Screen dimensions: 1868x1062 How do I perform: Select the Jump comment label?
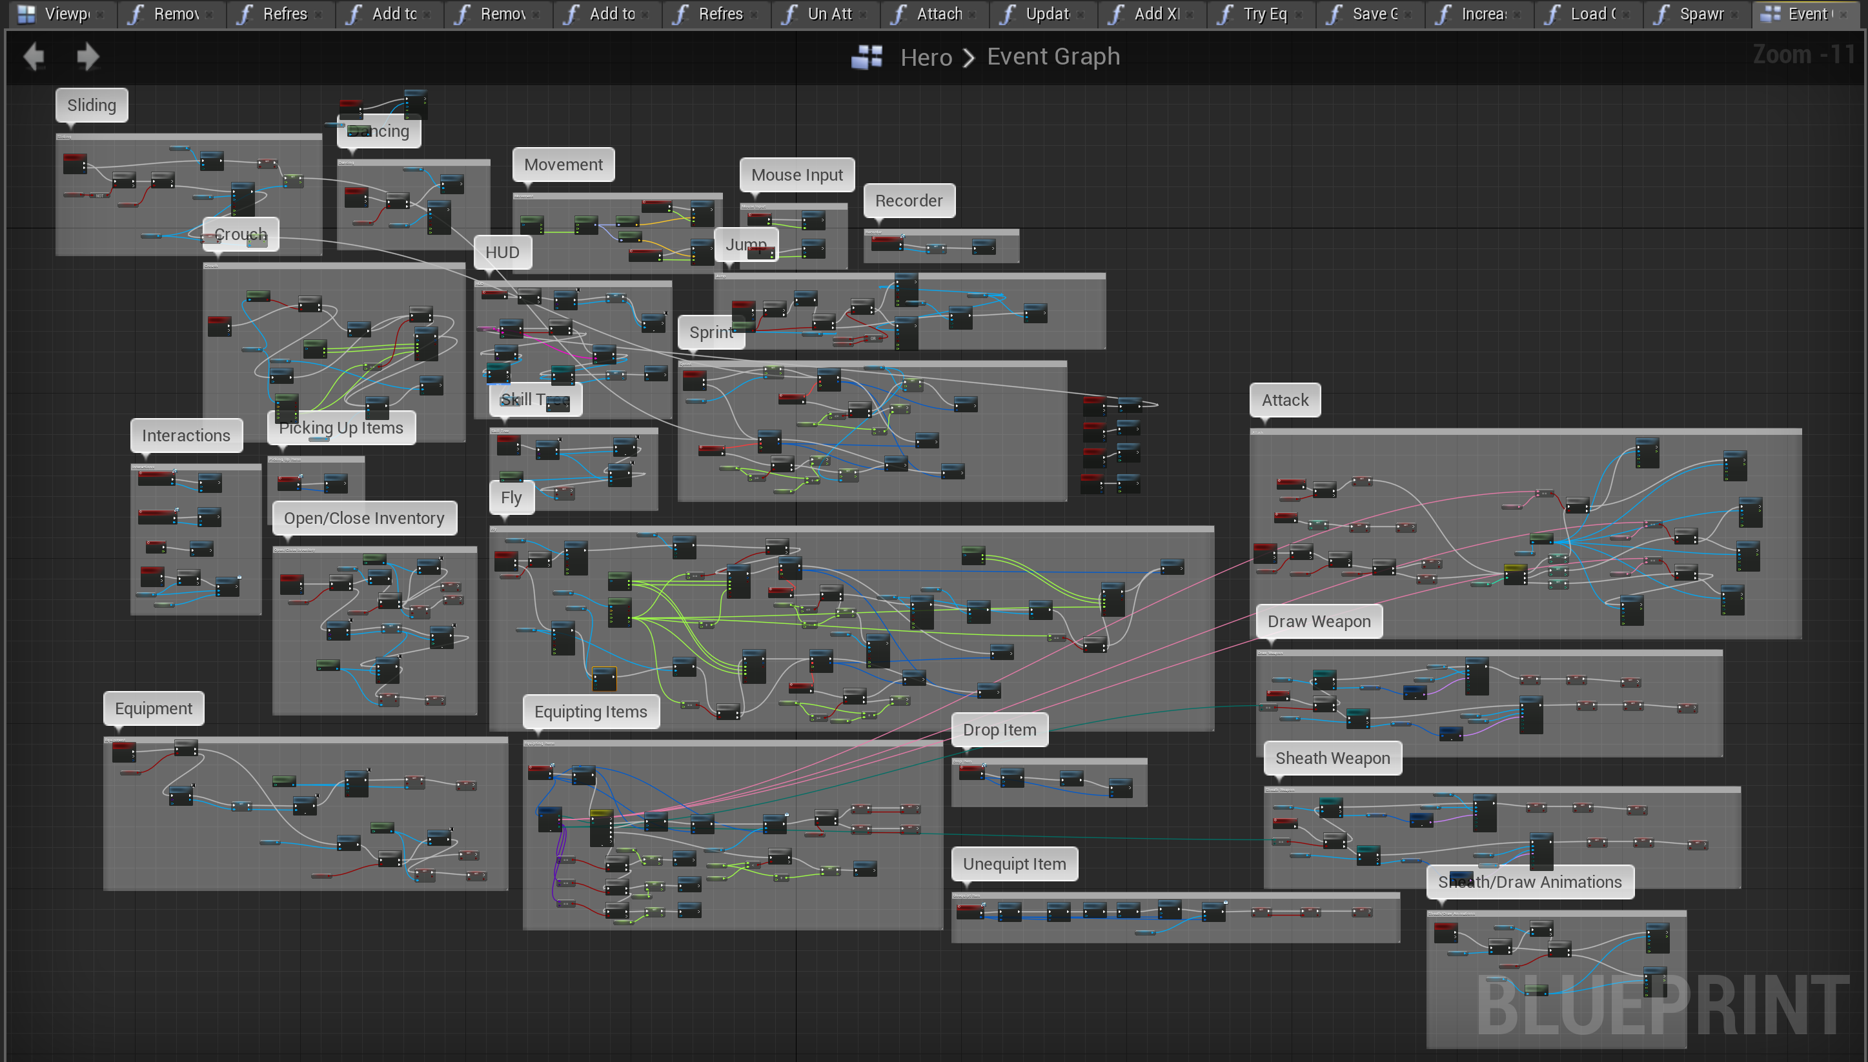click(746, 245)
